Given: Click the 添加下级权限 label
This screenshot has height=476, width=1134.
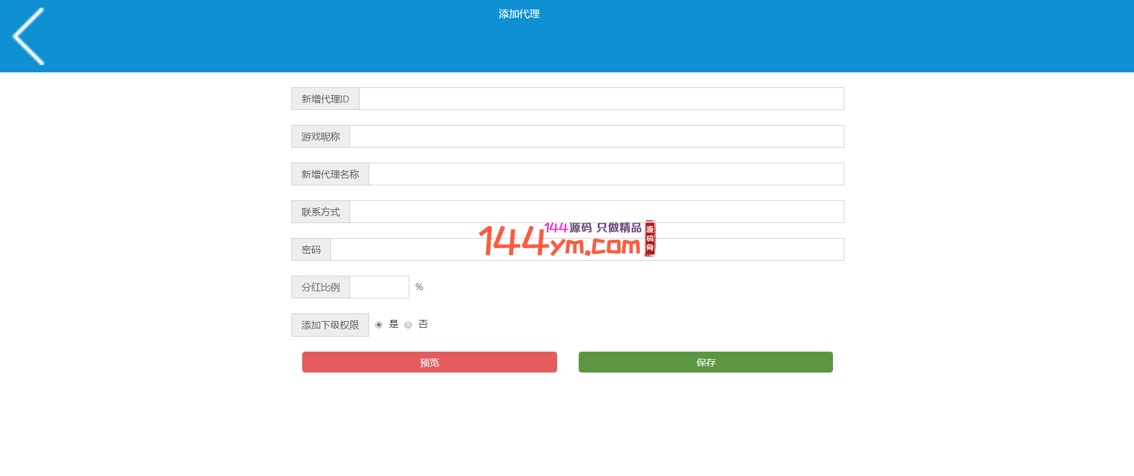Looking at the screenshot, I should 330,325.
